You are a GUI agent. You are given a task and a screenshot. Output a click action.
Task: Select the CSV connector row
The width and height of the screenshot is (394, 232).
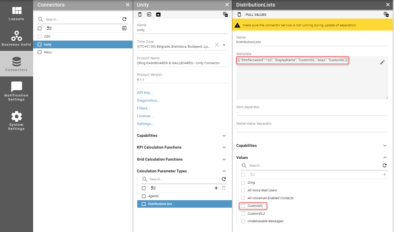point(83,37)
